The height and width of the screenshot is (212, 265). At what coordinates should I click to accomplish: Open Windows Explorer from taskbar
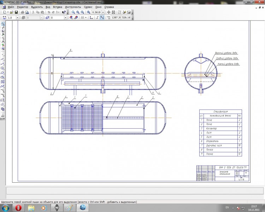(x=31, y=208)
